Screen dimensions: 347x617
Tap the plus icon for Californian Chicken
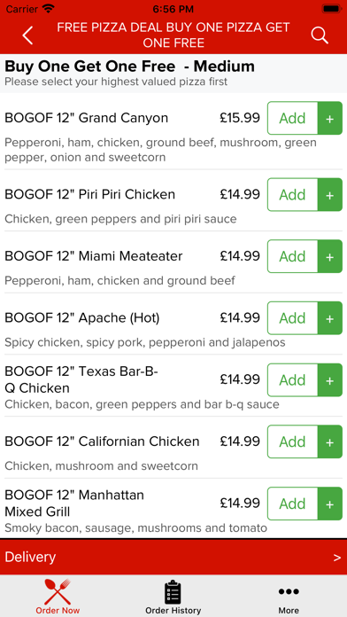(330, 441)
